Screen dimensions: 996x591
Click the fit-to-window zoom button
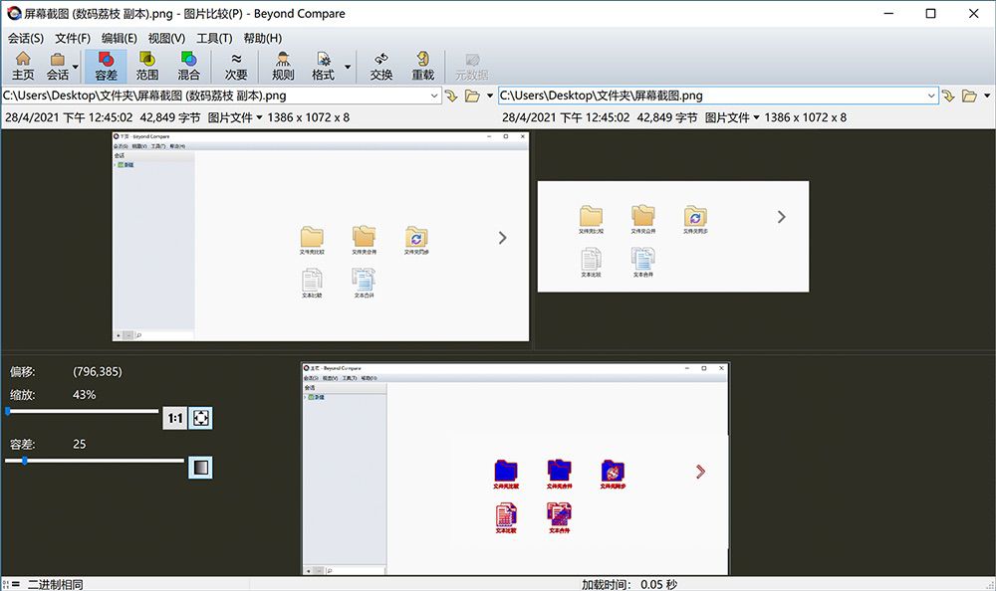point(201,418)
